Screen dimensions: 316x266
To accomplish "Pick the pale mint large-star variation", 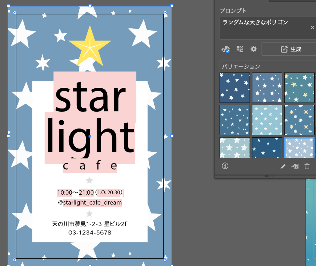I will (235, 148).
